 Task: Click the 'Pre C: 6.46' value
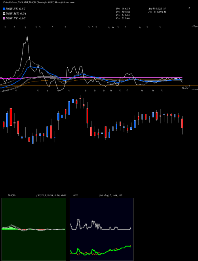123,18
